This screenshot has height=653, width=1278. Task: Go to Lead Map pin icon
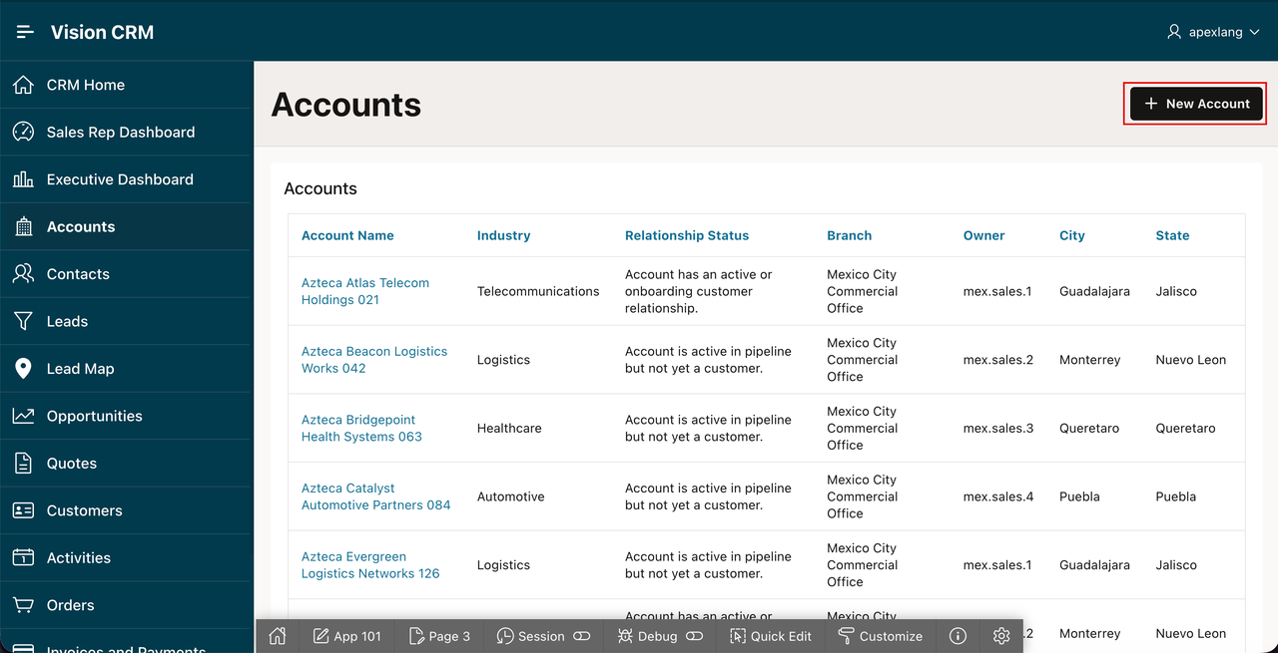[23, 369]
